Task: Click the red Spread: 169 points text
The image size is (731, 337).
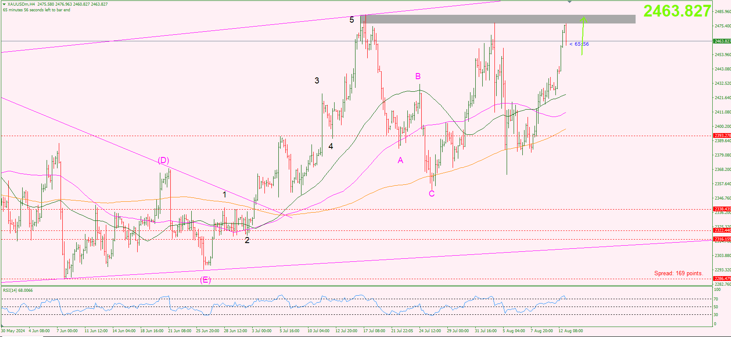Action: [x=678, y=274]
